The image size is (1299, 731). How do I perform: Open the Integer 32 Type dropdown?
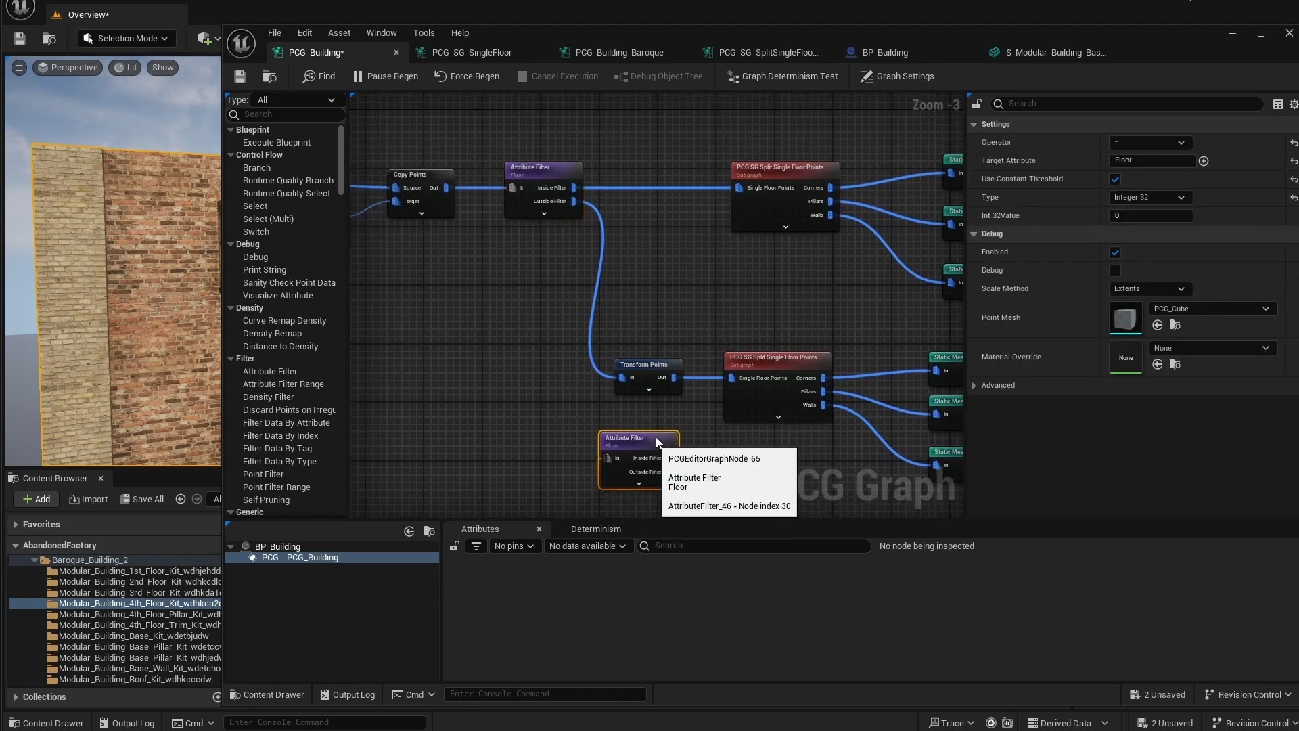tap(1149, 198)
